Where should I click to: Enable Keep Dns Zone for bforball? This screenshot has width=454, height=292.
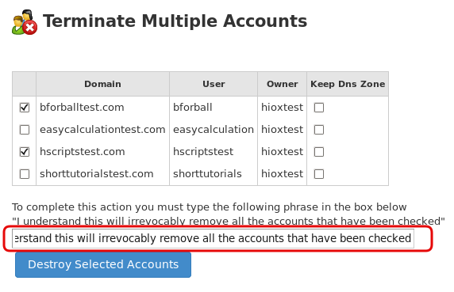[319, 108]
